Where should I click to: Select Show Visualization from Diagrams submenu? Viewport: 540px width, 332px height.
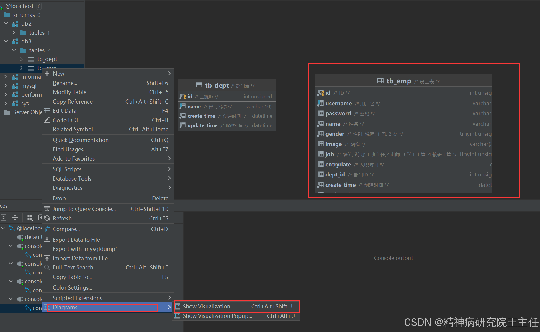(207, 306)
